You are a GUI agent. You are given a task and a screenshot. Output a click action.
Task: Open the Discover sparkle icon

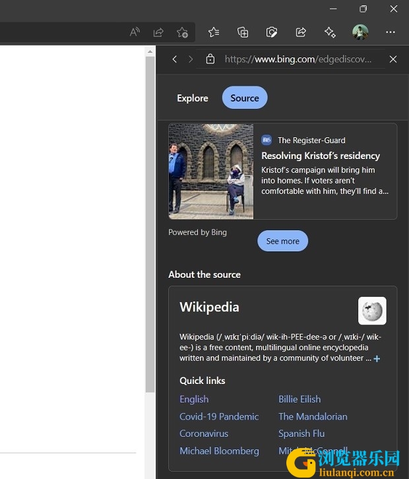[x=330, y=32]
